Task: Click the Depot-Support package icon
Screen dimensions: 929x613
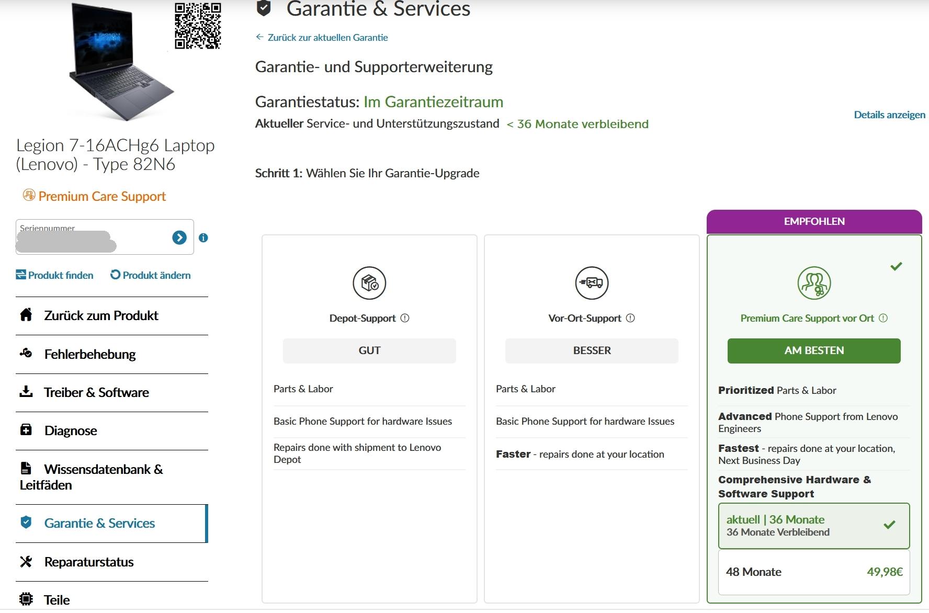Action: 369,283
